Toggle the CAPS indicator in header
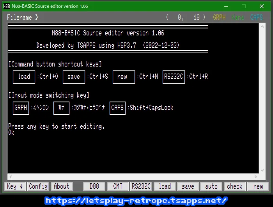 (257, 18)
